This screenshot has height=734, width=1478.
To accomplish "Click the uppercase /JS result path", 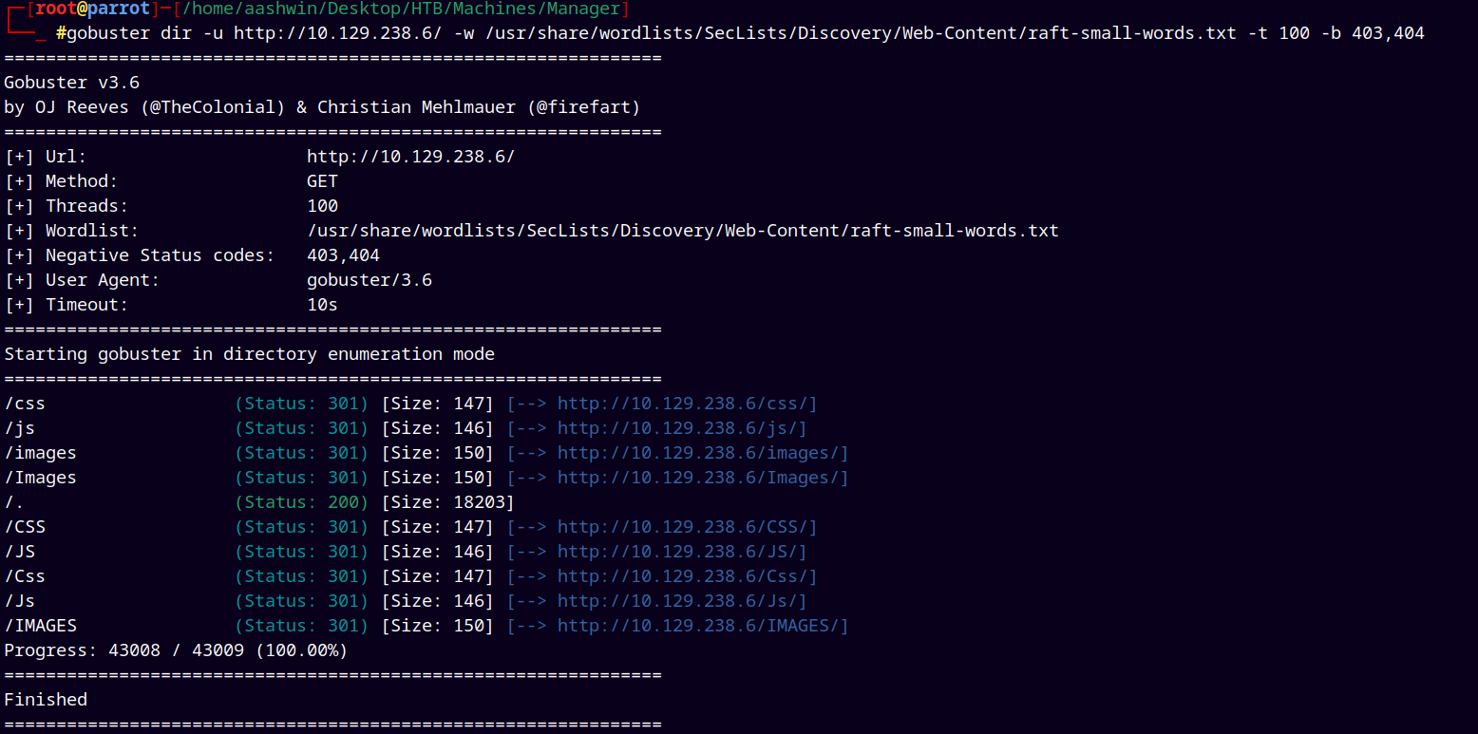I will (19, 552).
